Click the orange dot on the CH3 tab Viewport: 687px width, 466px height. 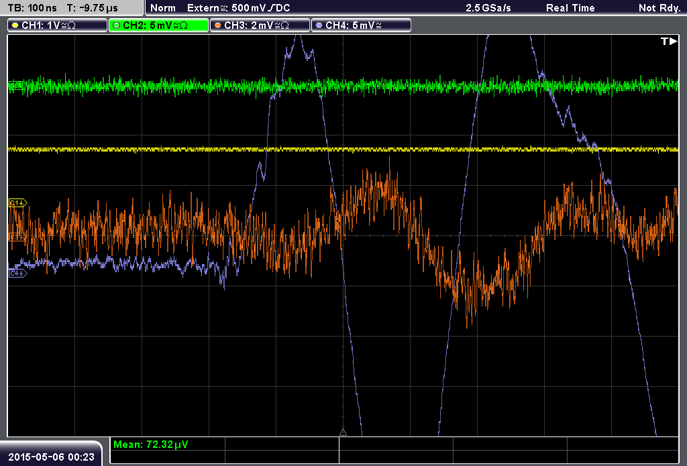coord(218,25)
